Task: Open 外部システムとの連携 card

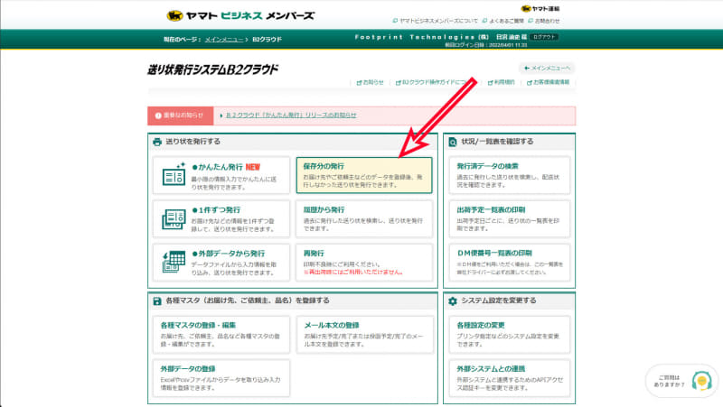Action: (509, 378)
